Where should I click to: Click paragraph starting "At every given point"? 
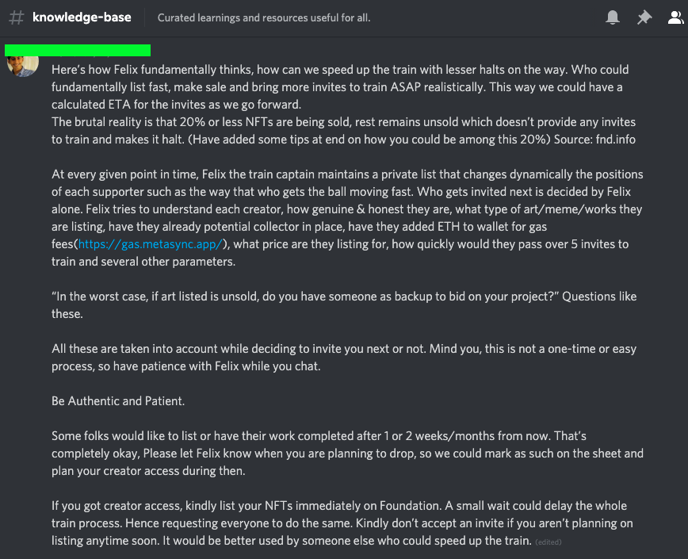pos(347,217)
